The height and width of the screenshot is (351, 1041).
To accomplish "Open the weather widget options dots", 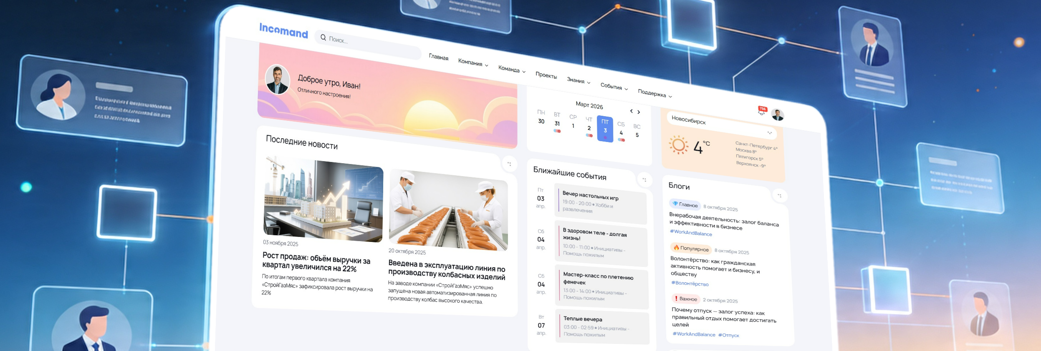I will click(x=769, y=133).
